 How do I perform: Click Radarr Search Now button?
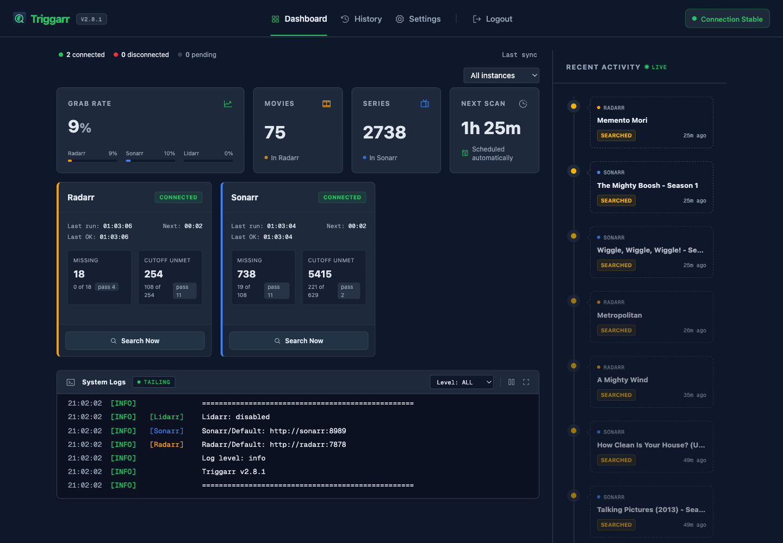pyautogui.click(x=135, y=341)
